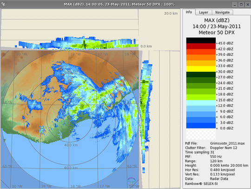Click the top vertical cross-section panel
The image size is (251, 189).
[70, 29]
